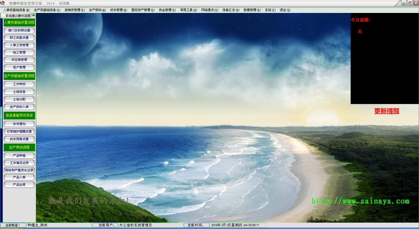Open the 进销存管理 menu
Viewport: 419px width, 229px height.
point(75,10)
